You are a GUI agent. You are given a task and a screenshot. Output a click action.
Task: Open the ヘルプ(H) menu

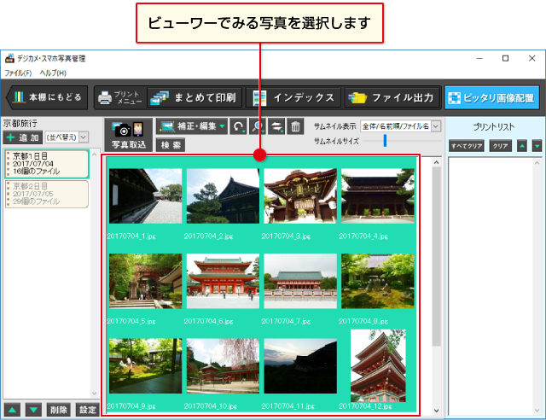53,73
